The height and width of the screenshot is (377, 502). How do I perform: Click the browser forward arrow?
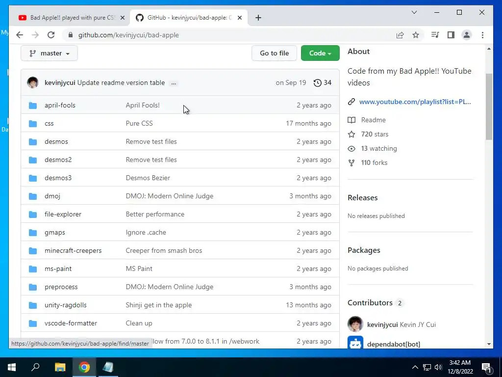35,35
